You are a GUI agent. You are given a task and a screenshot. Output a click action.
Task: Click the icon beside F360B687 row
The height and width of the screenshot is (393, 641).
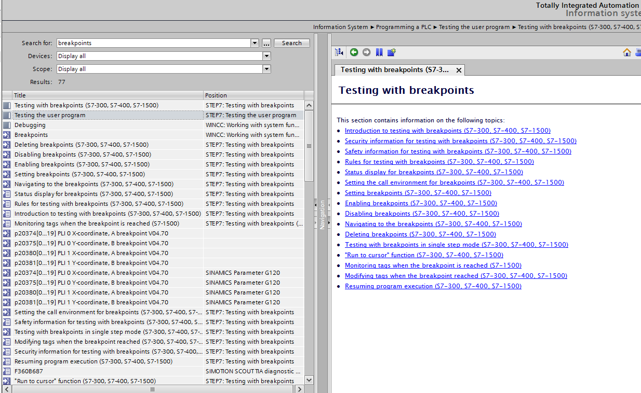tap(7, 371)
